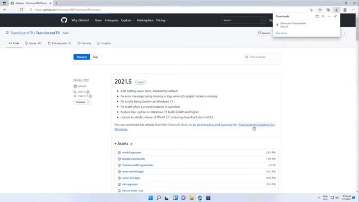Image resolution: width=359 pixels, height=202 pixels.
Task: Open the TranslucentTB repository name link
Action: coord(48,33)
